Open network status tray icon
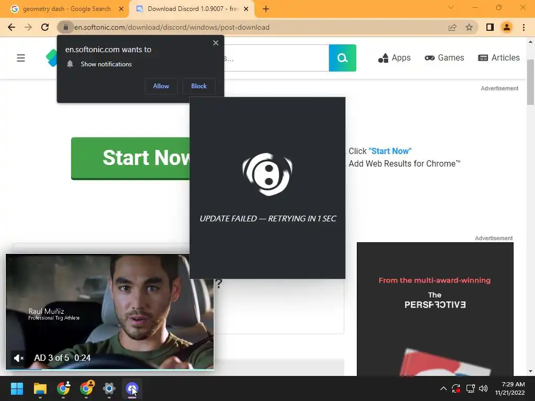The height and width of the screenshot is (401, 535). pos(471,388)
